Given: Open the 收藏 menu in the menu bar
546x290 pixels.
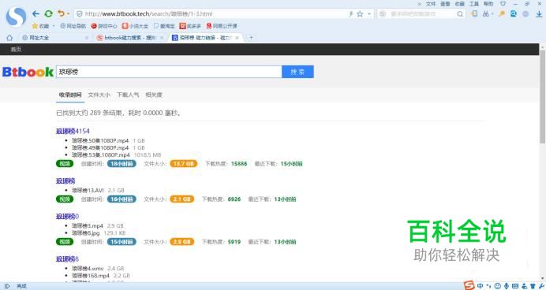Looking at the screenshot, I should coord(460,4).
